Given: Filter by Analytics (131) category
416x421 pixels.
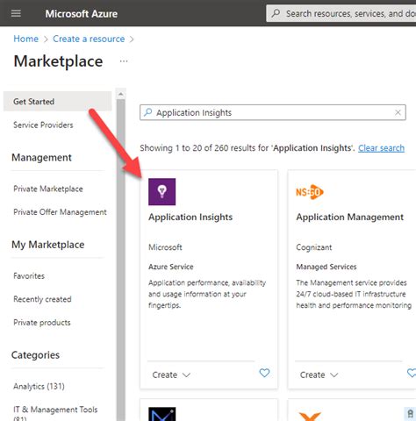Looking at the screenshot, I should pyautogui.click(x=39, y=387).
